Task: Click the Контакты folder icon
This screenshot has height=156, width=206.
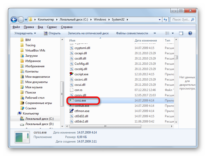Action: click(x=22, y=71)
